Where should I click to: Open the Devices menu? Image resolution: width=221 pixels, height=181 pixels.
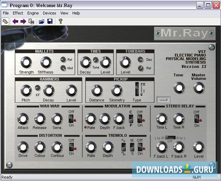[49, 13]
